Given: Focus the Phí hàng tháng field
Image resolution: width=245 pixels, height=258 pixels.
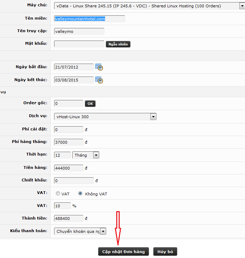Looking at the screenshot, I should pos(68,142).
